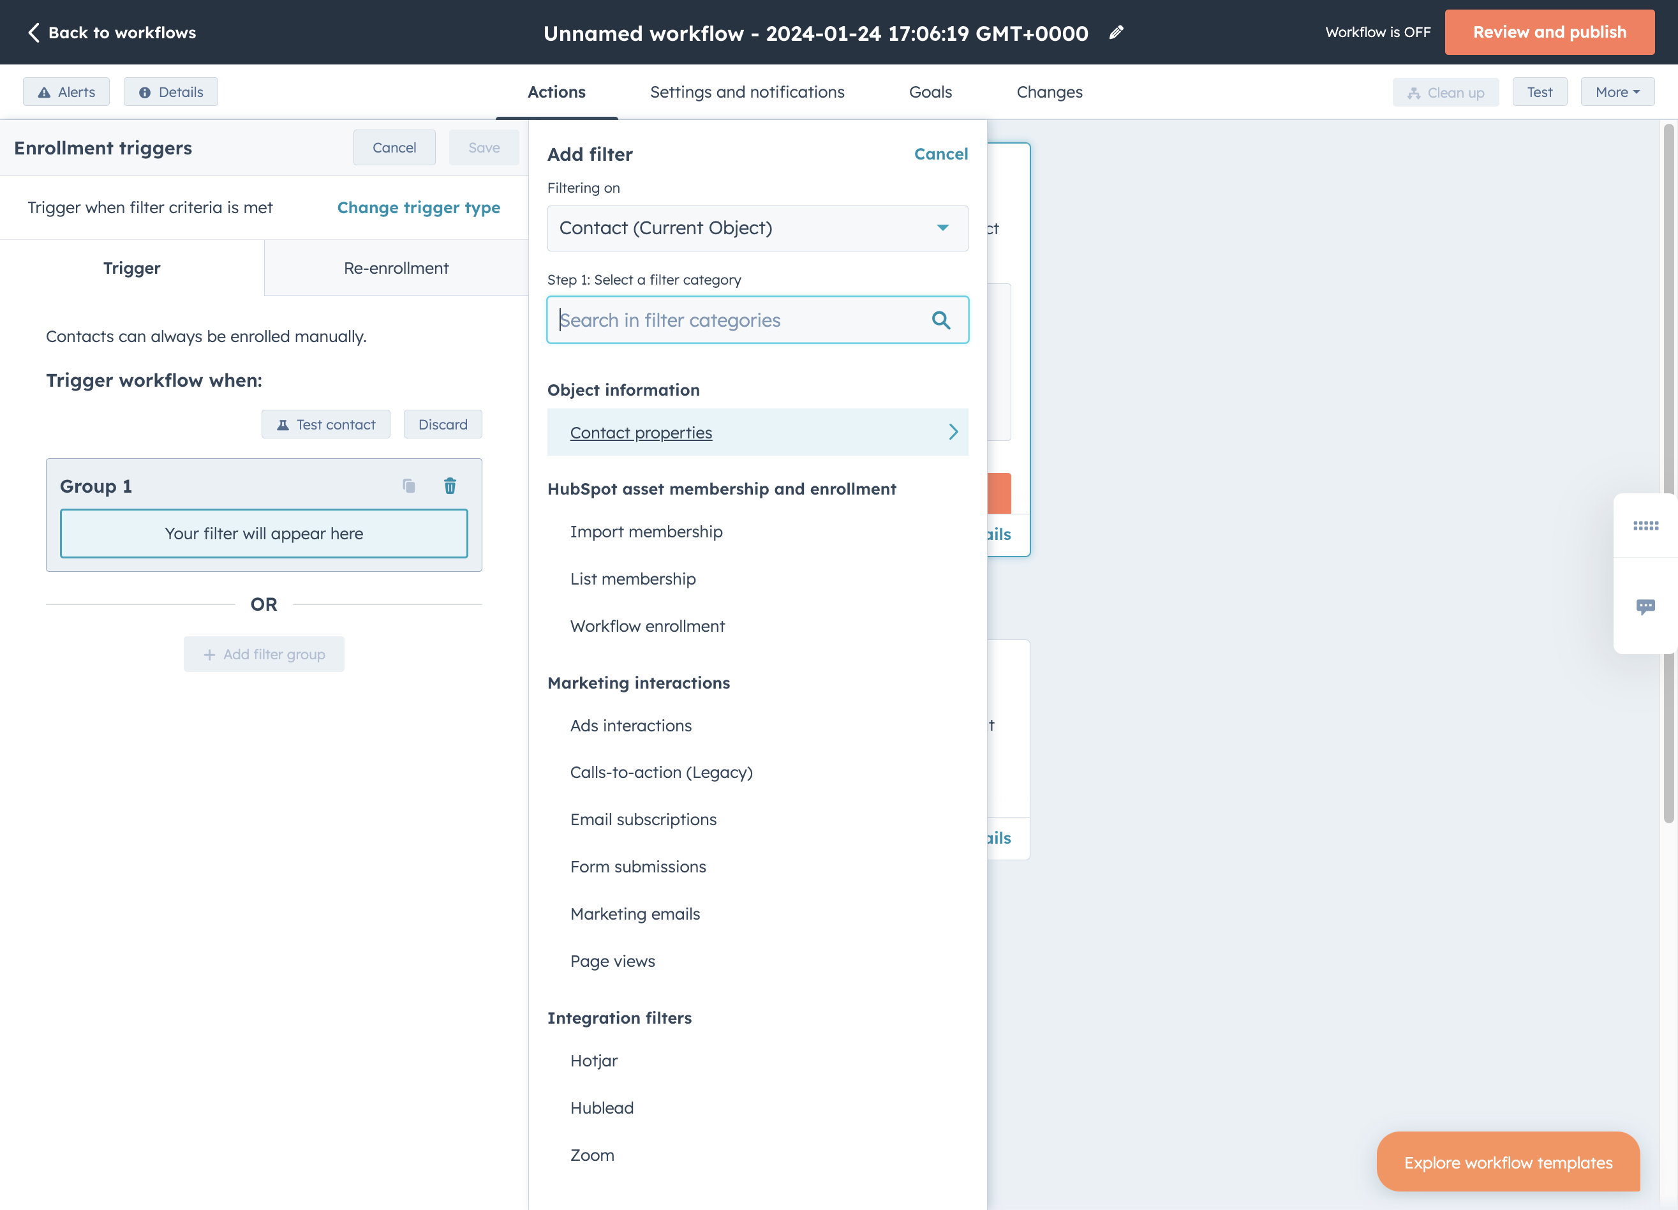This screenshot has height=1210, width=1678.
Task: Click Change trigger type link
Action: pos(419,207)
